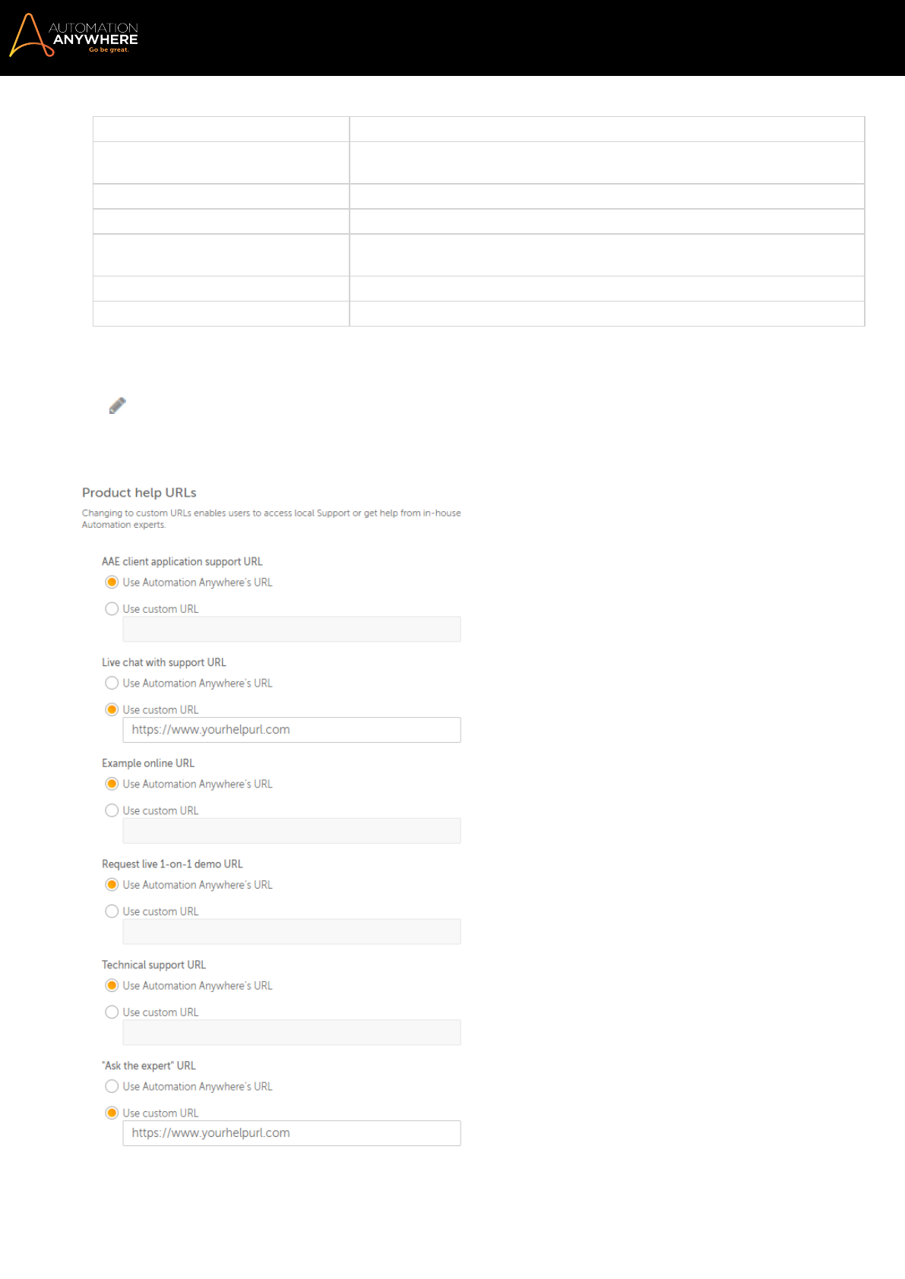The width and height of the screenshot is (905, 1279).
Task: Choose custom URL for Request live 1-on-1 demo
Action: [112, 911]
